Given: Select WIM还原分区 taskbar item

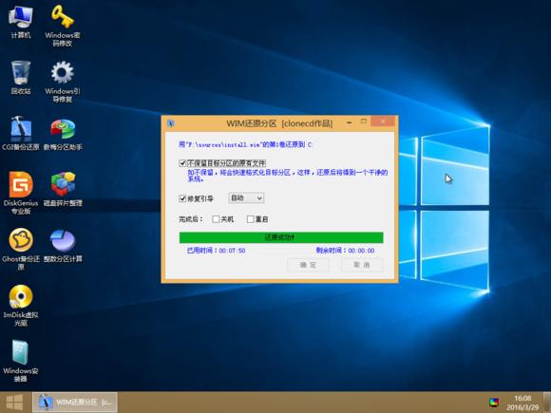Looking at the screenshot, I should click(75, 403).
